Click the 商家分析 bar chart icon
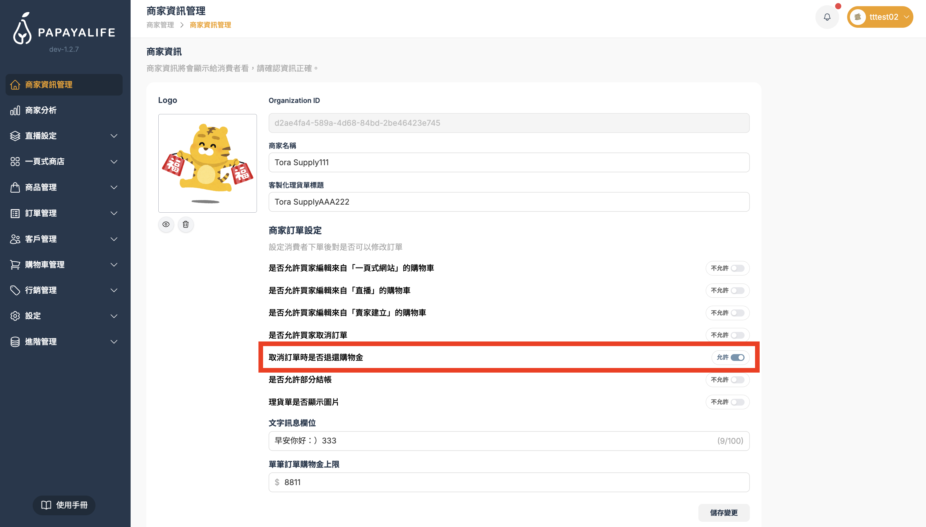Image resolution: width=926 pixels, height=527 pixels. tap(15, 110)
